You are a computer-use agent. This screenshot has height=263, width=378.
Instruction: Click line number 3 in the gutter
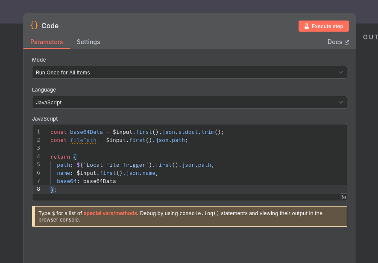tap(38, 148)
